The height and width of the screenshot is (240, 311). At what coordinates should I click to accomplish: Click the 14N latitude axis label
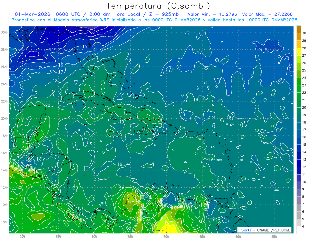(x=4, y=170)
